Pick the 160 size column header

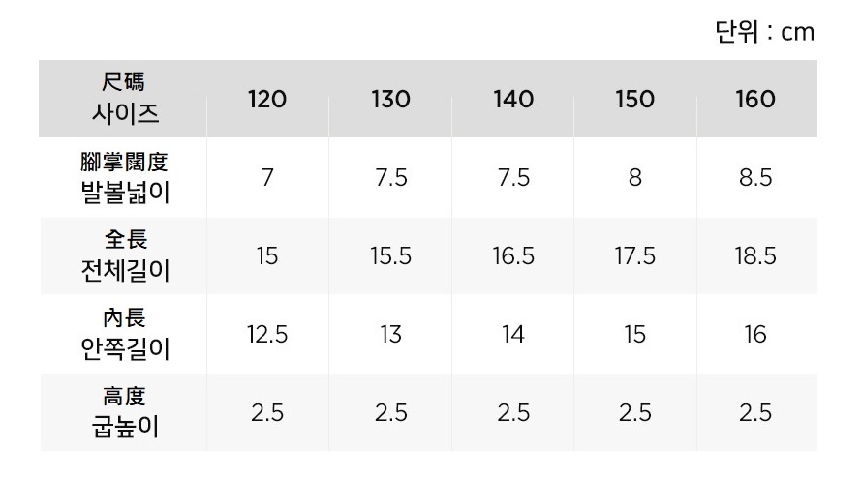(x=755, y=100)
